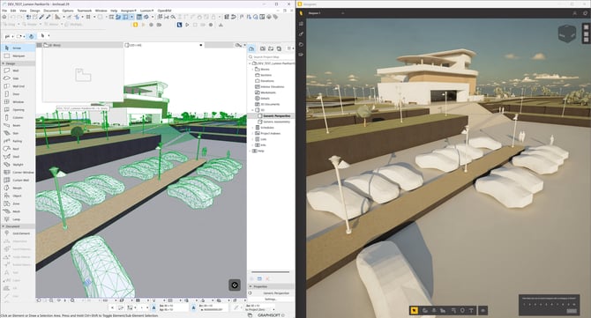The height and width of the screenshot is (318, 591).
Task: Select Generic Axonometry in Navigator tree
Action: coord(276,122)
